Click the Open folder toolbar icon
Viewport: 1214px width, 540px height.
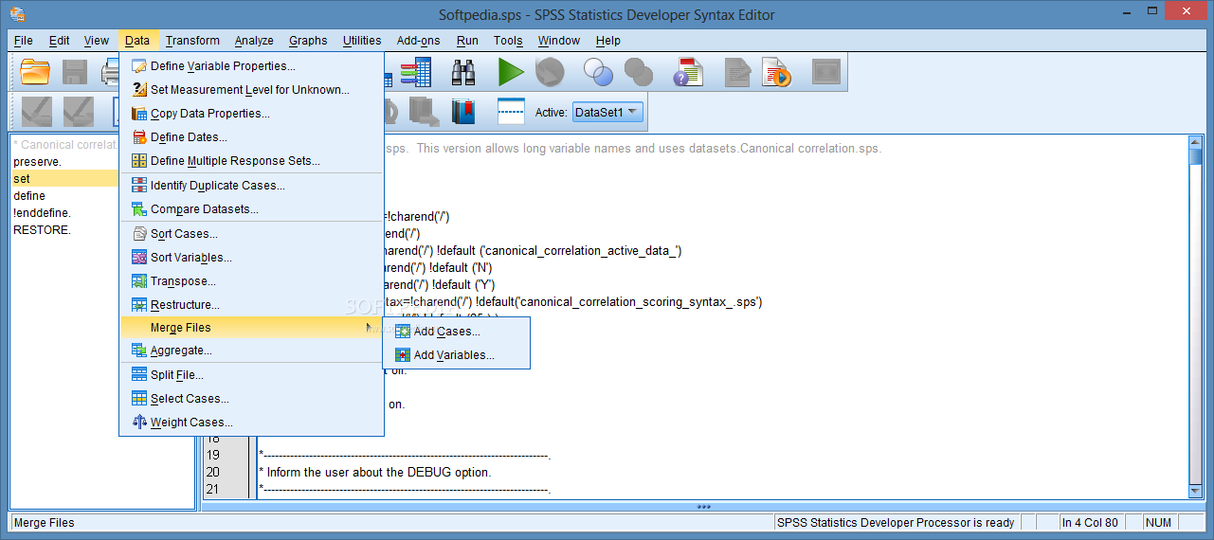pos(35,72)
